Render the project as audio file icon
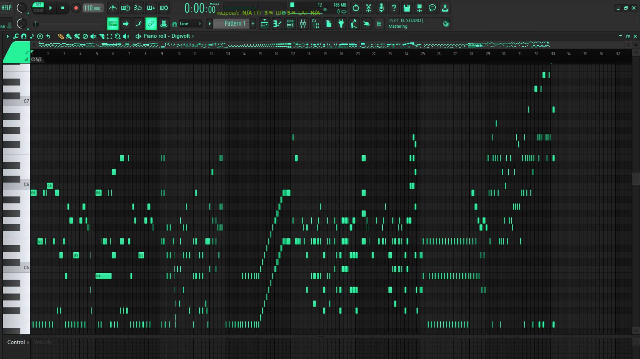640x359 pixels. (x=419, y=8)
